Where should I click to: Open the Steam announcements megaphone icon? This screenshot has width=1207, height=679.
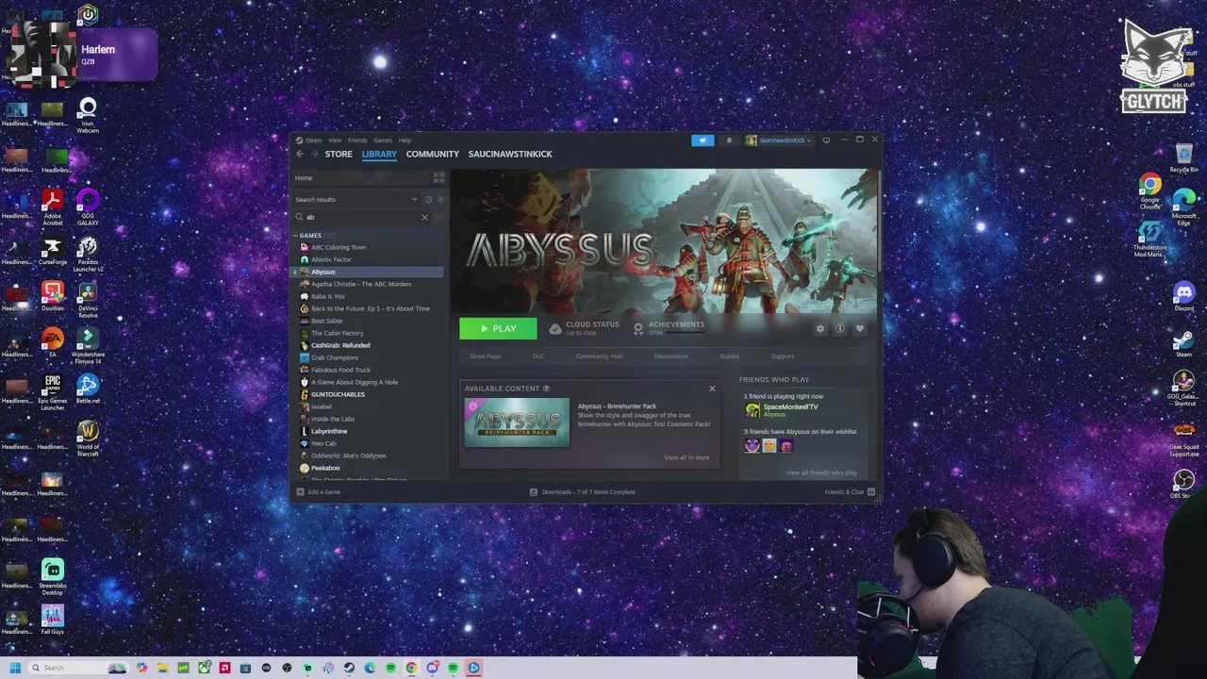pyautogui.click(x=703, y=141)
